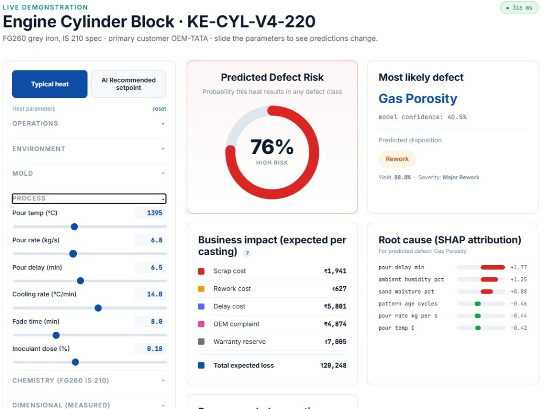Expand the Operations parameter section
Screen dimensions: 543x409
[89, 124]
